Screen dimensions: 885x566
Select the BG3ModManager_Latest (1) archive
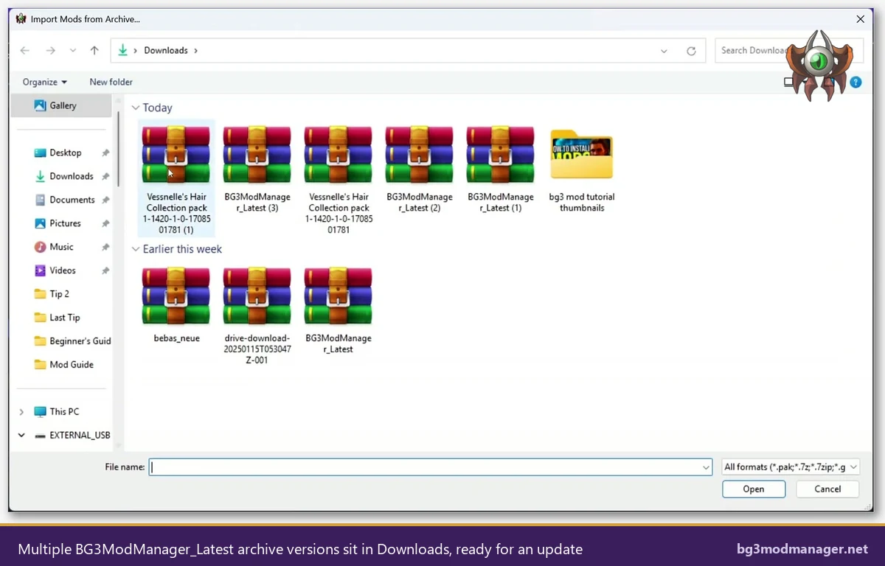point(500,170)
